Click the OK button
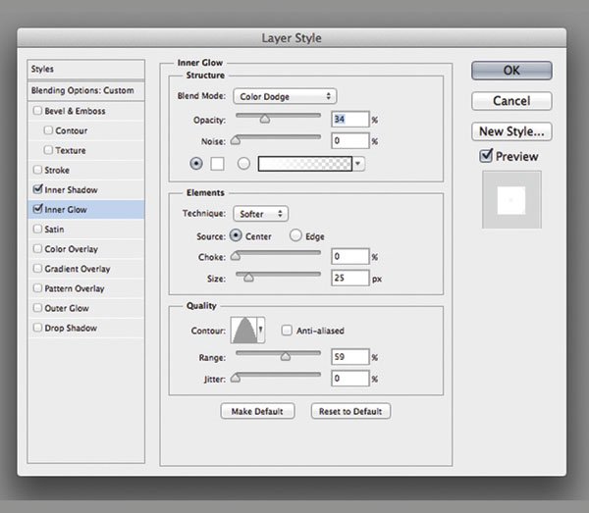 tap(511, 71)
